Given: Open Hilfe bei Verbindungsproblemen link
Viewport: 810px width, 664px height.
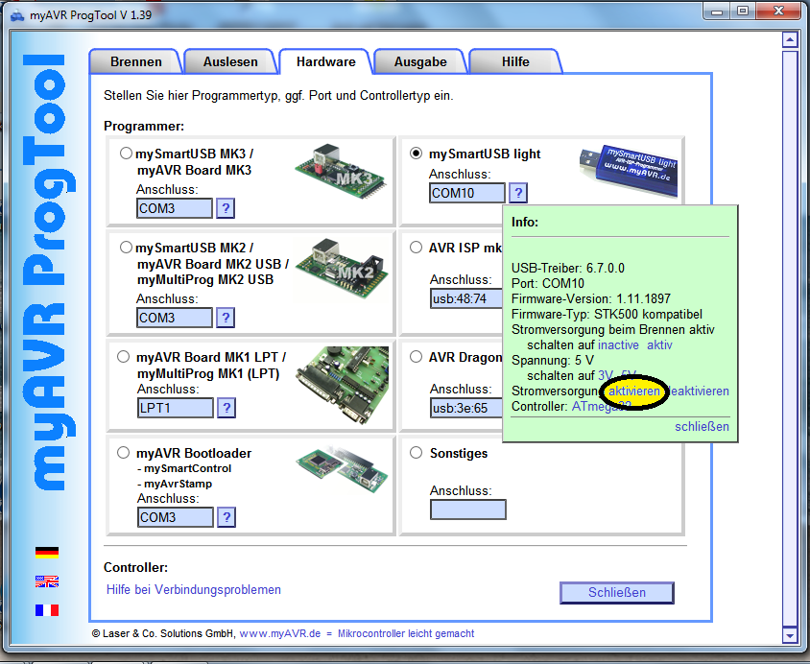Looking at the screenshot, I should 194,590.
